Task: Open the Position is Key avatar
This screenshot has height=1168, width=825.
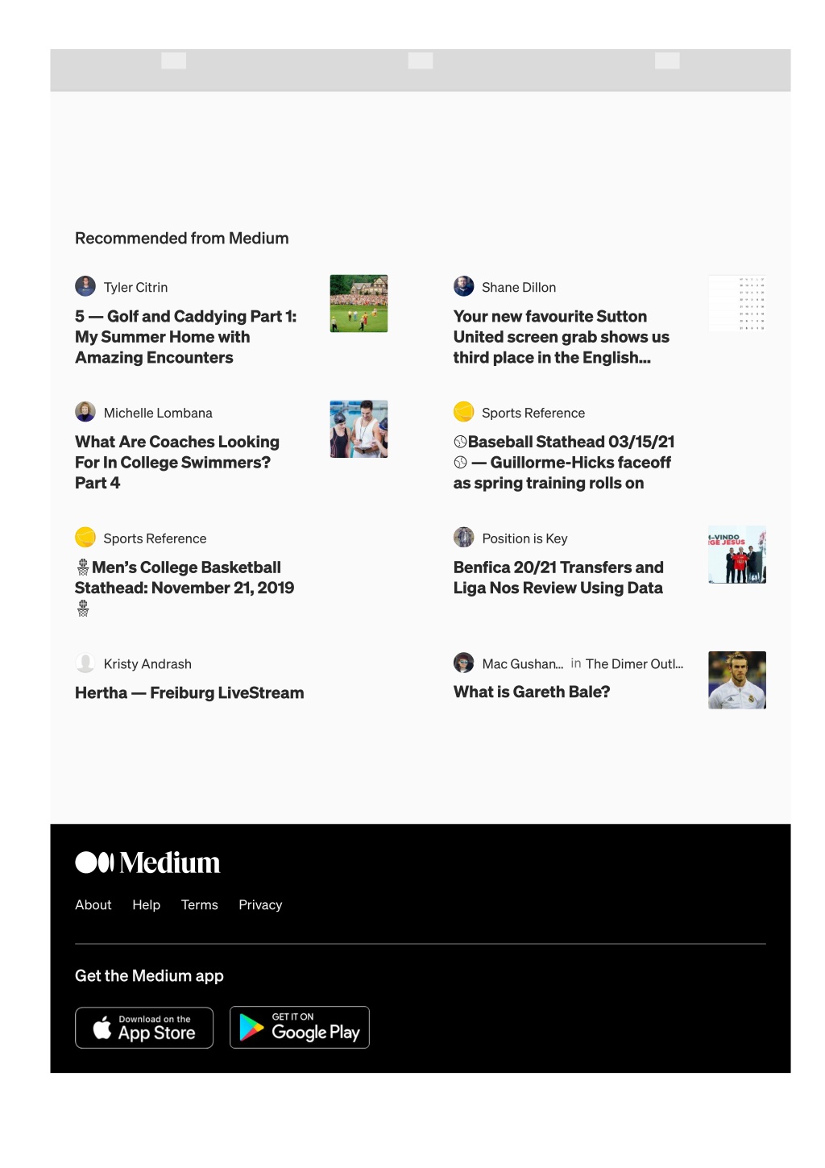Action: coord(464,538)
